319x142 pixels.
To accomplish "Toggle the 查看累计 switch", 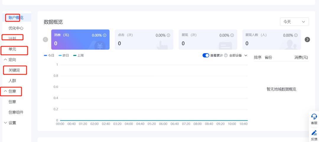I will 206,55.
